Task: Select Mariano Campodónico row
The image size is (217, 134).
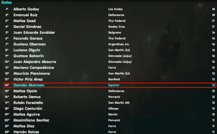Action: [110, 68]
